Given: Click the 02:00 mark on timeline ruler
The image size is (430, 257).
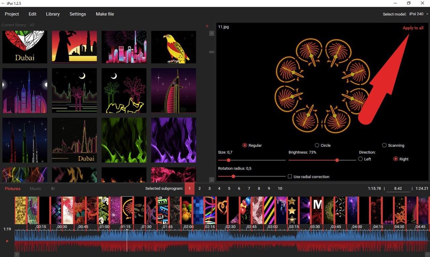Looking at the screenshot, I should tap(188, 227).
